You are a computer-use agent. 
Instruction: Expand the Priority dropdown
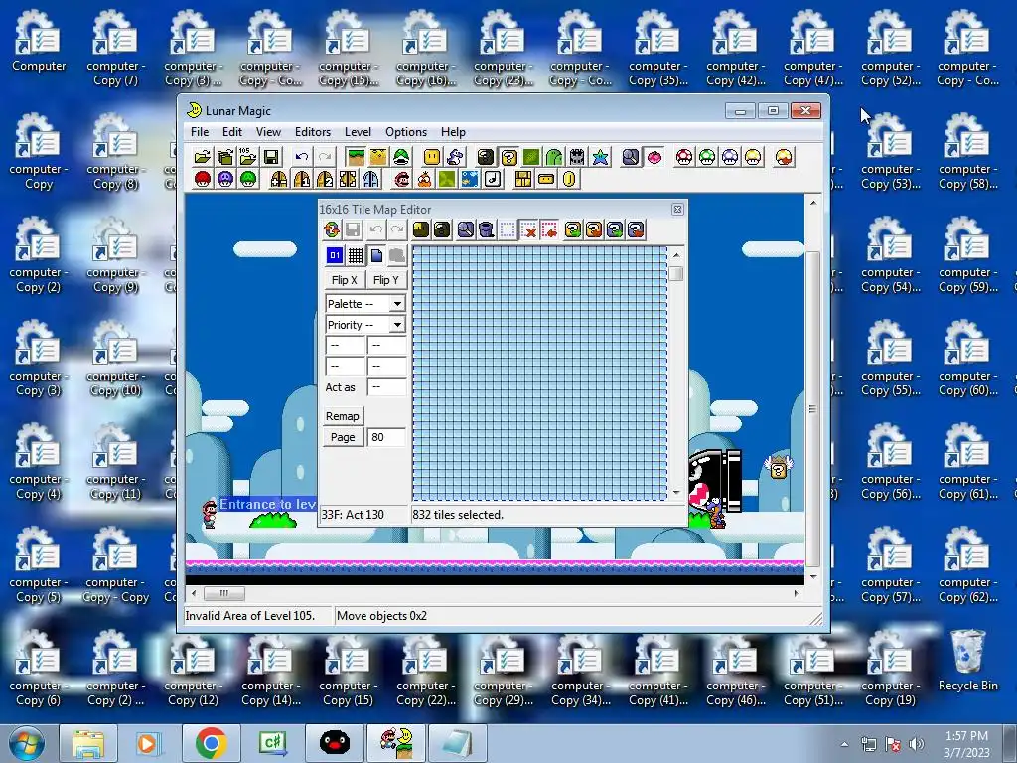click(x=397, y=325)
